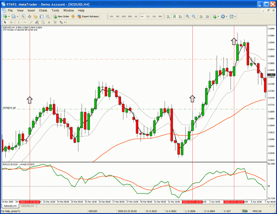Click the New Order button
Screen dimensions: 277x214
61,16
